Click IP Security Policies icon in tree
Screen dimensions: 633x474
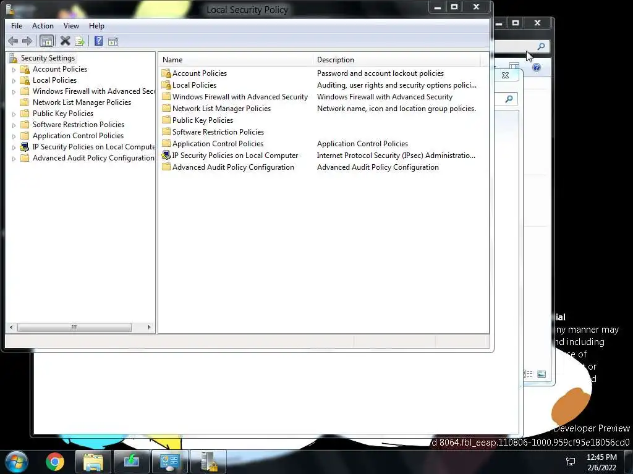(x=25, y=147)
